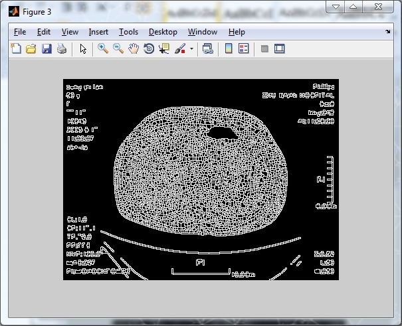
Task: Open file using the folder icon
Action: point(31,48)
